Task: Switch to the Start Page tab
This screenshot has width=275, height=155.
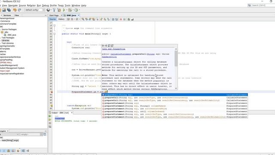Action: (x=54, y=15)
